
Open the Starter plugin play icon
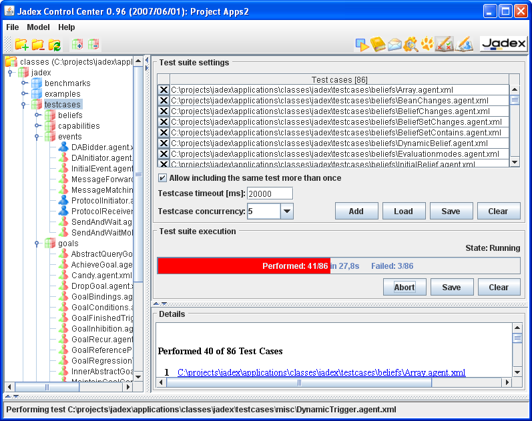tap(362, 45)
